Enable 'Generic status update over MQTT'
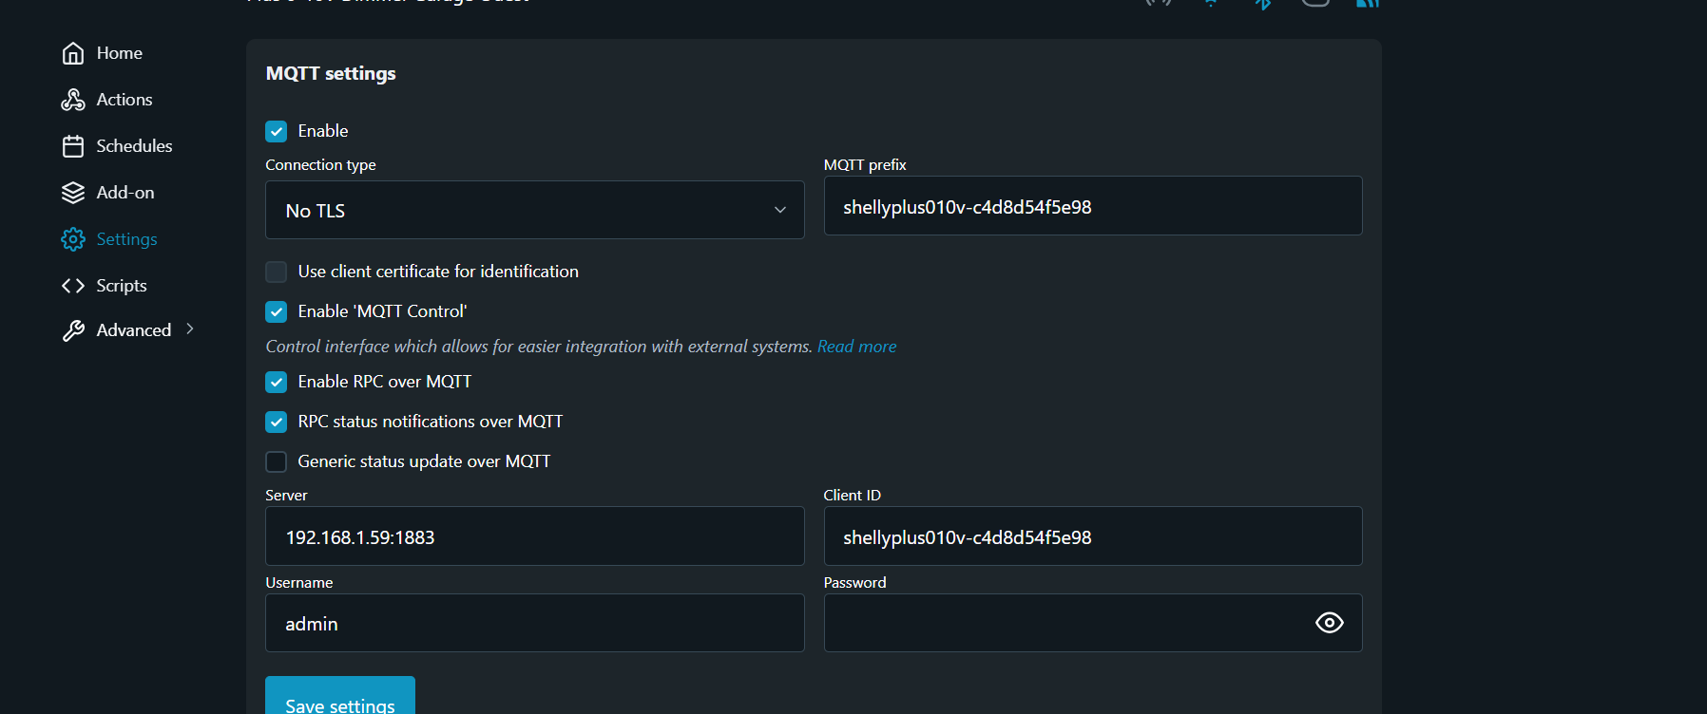 (x=277, y=461)
